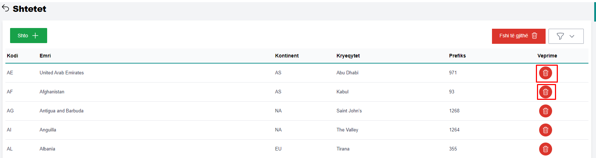
Task: Sort by the Emri column header
Action: click(x=45, y=56)
